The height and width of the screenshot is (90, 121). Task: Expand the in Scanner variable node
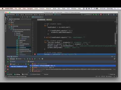click(31, 69)
